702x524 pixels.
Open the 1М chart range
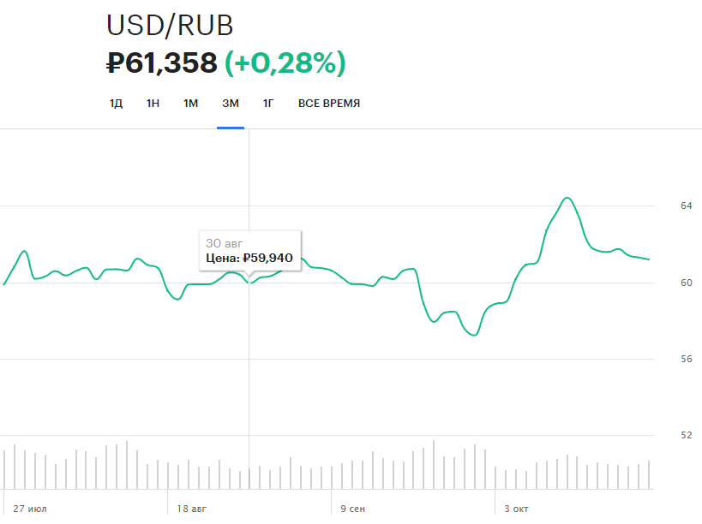click(190, 104)
